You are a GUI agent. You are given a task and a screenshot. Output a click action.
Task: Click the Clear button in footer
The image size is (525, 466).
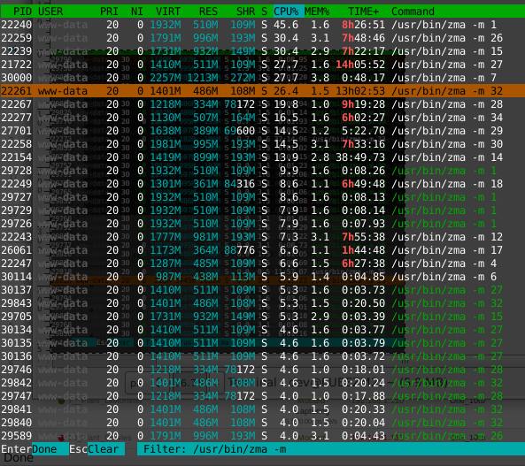click(106, 449)
